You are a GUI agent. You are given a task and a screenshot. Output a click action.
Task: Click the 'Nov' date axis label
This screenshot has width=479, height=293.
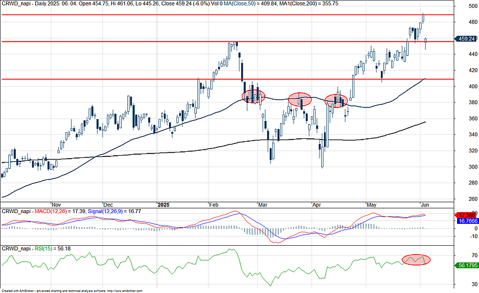click(56, 205)
